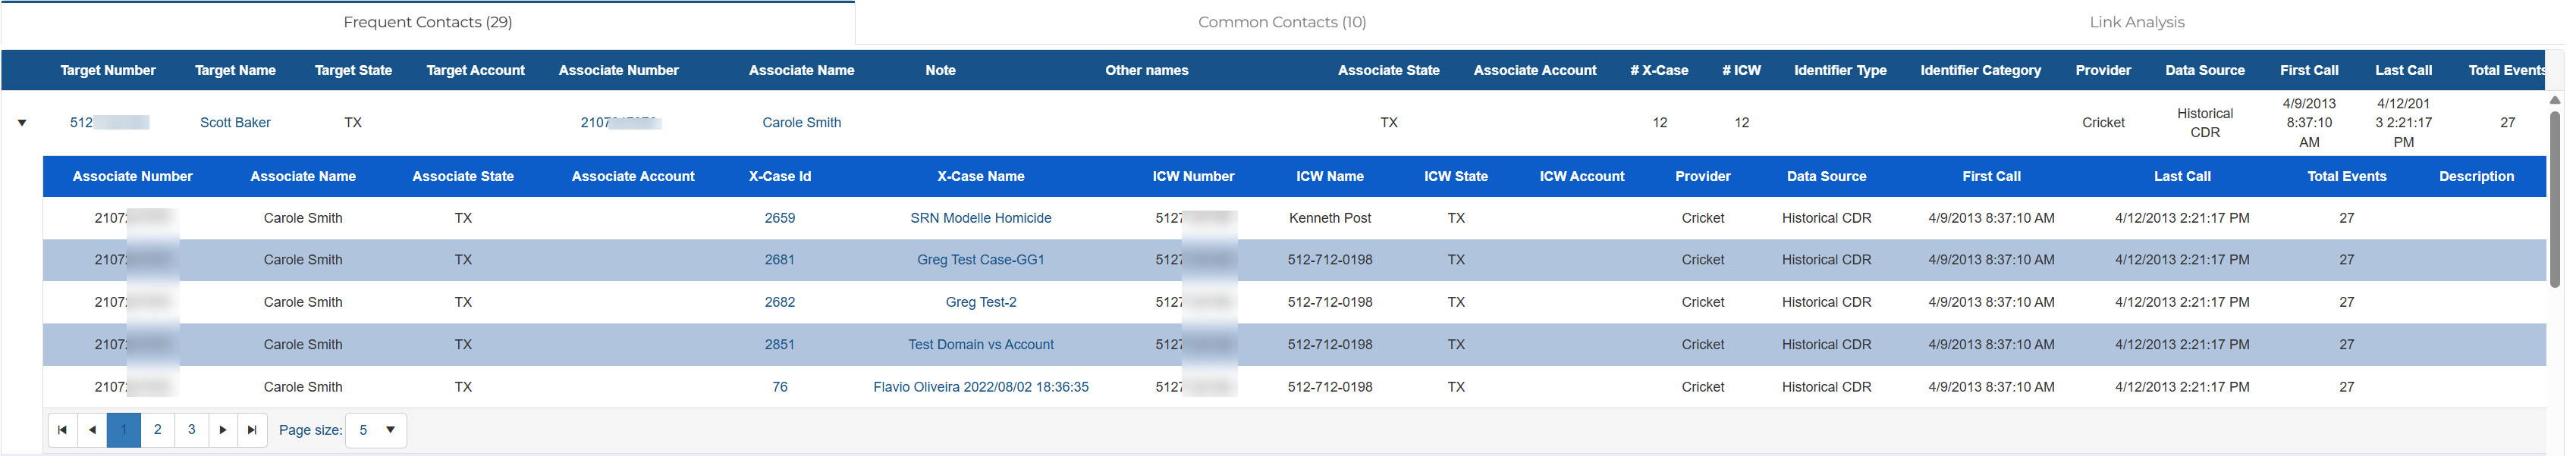Open Carole Smith associate name link
The height and width of the screenshot is (456, 2576).
[x=801, y=123]
